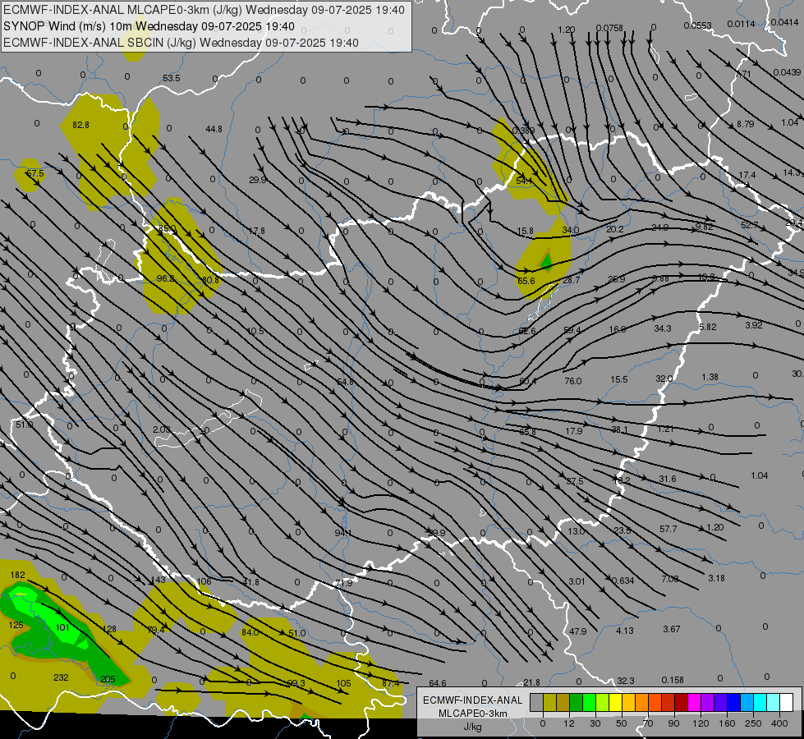Click the 84.0 value on the map
The width and height of the screenshot is (804, 739).
(x=250, y=632)
